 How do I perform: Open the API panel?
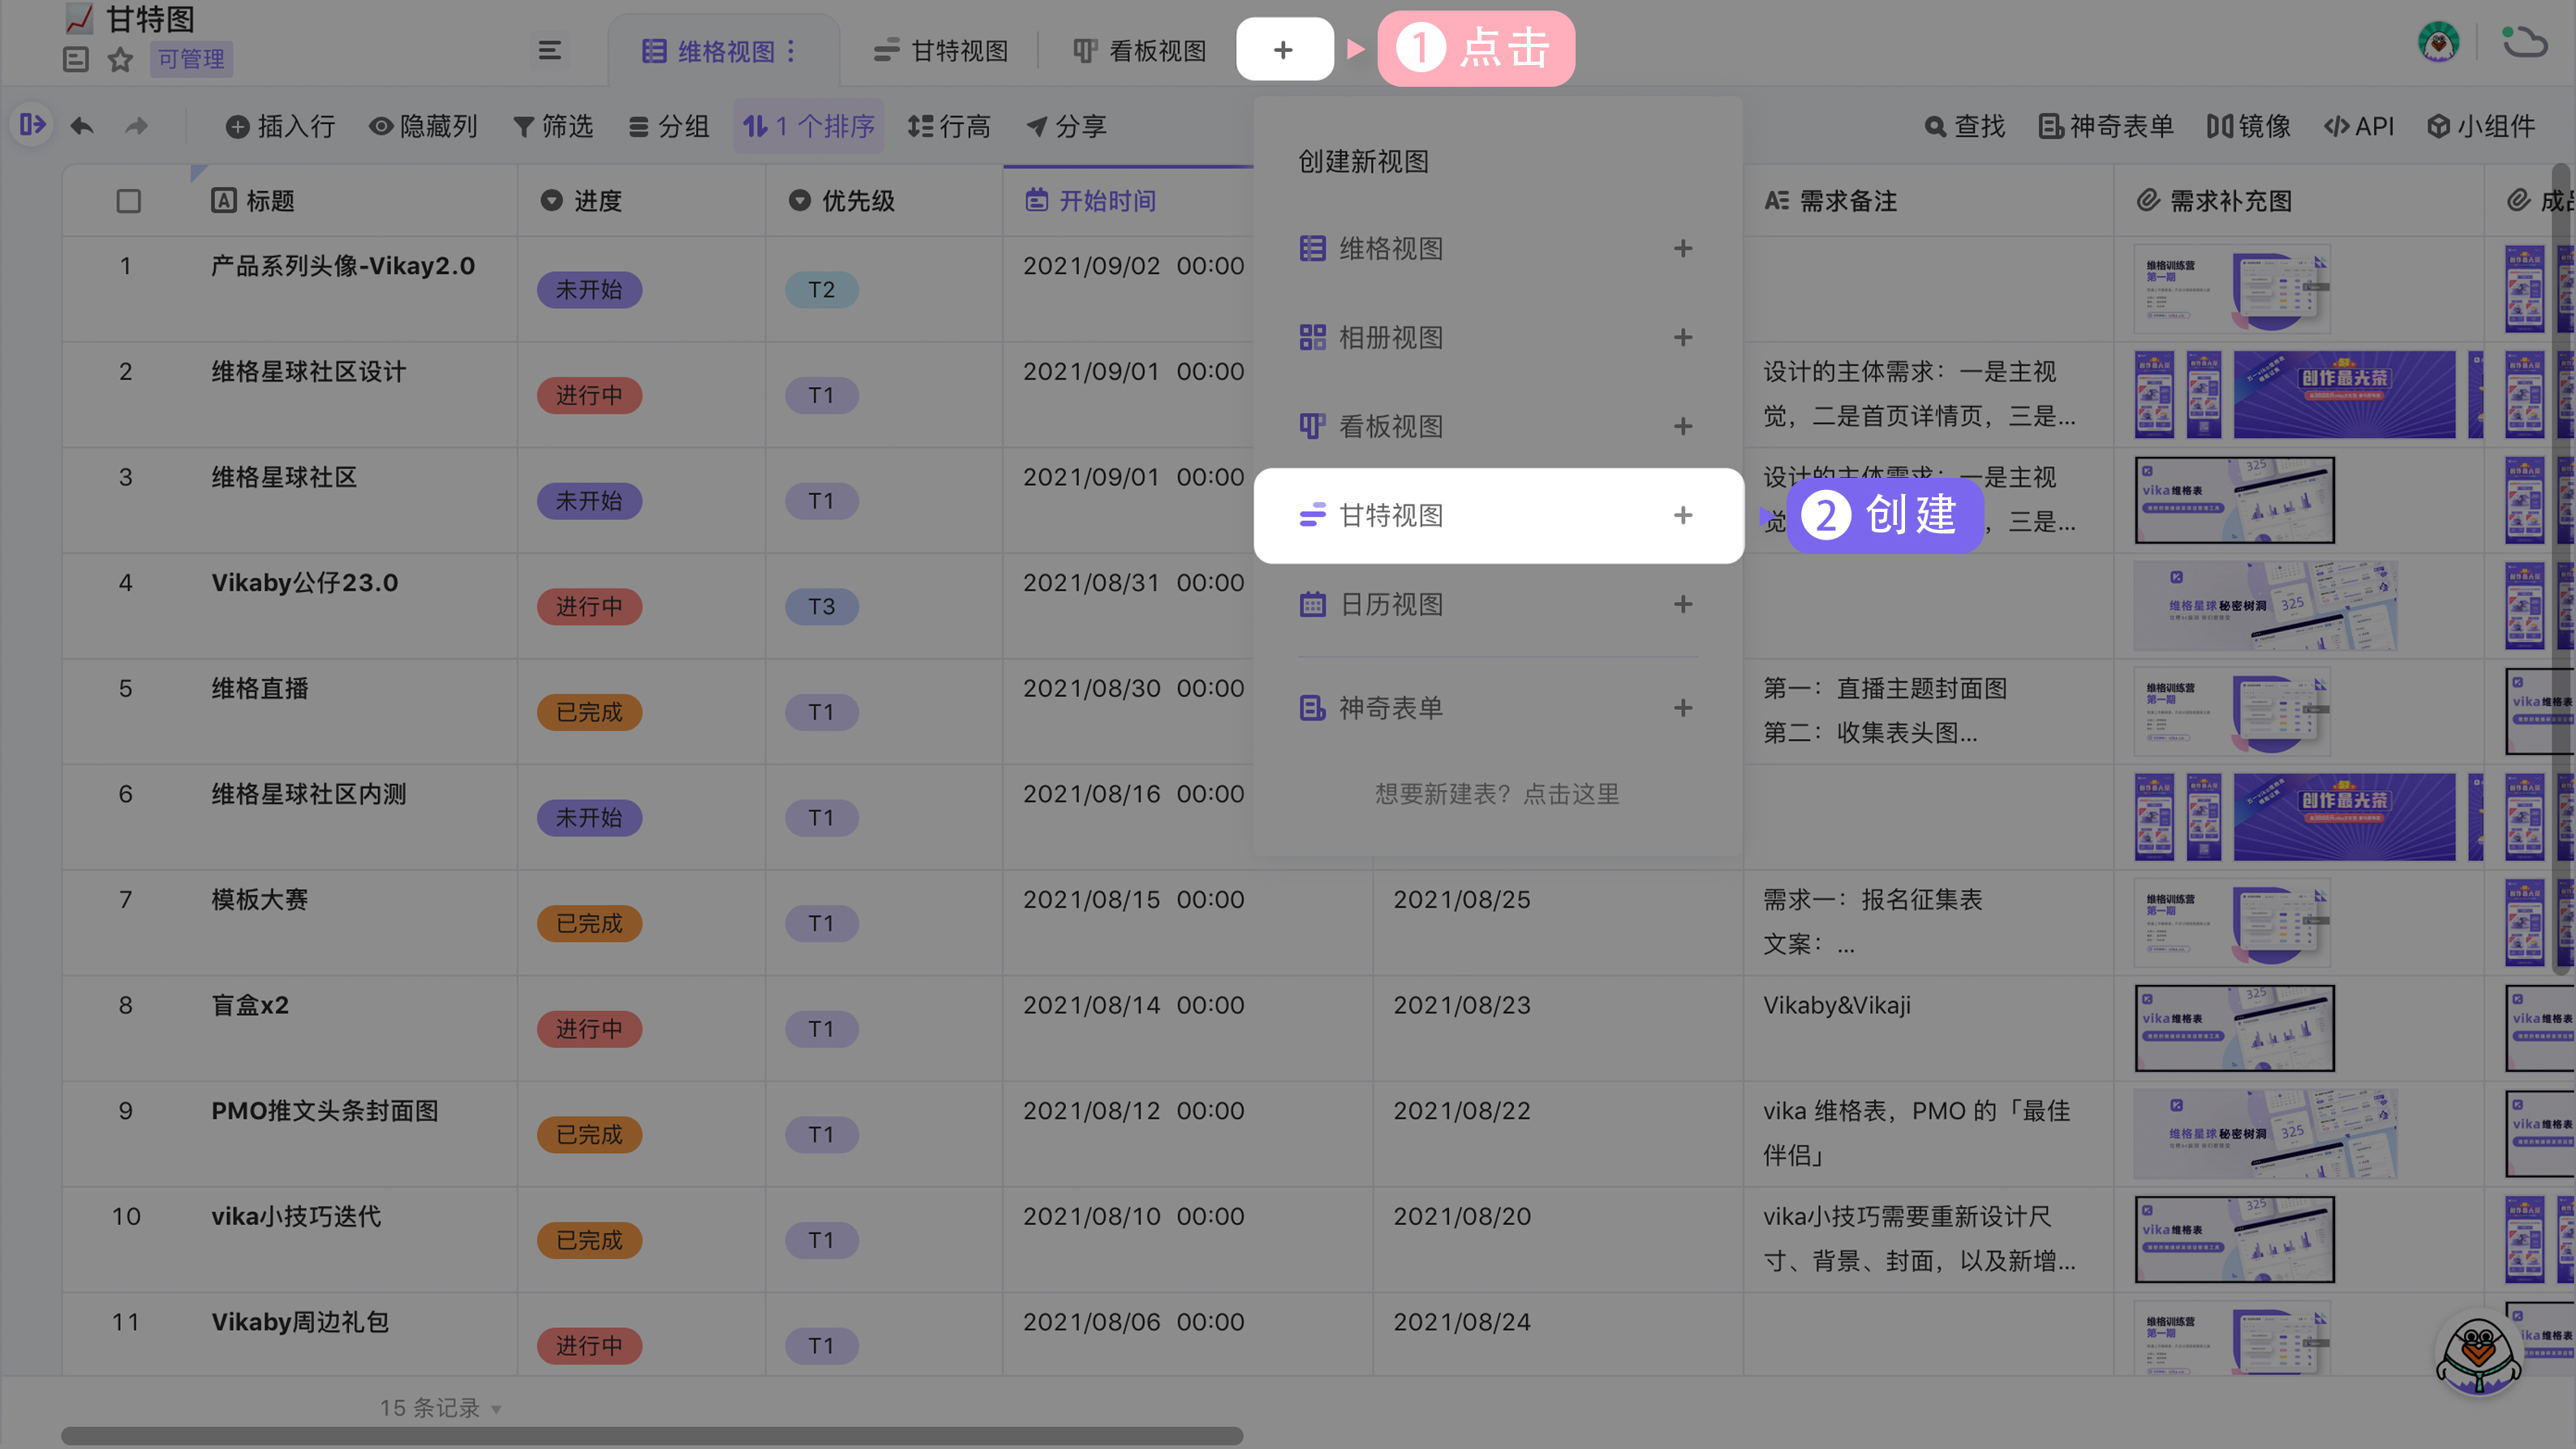pos(2358,126)
